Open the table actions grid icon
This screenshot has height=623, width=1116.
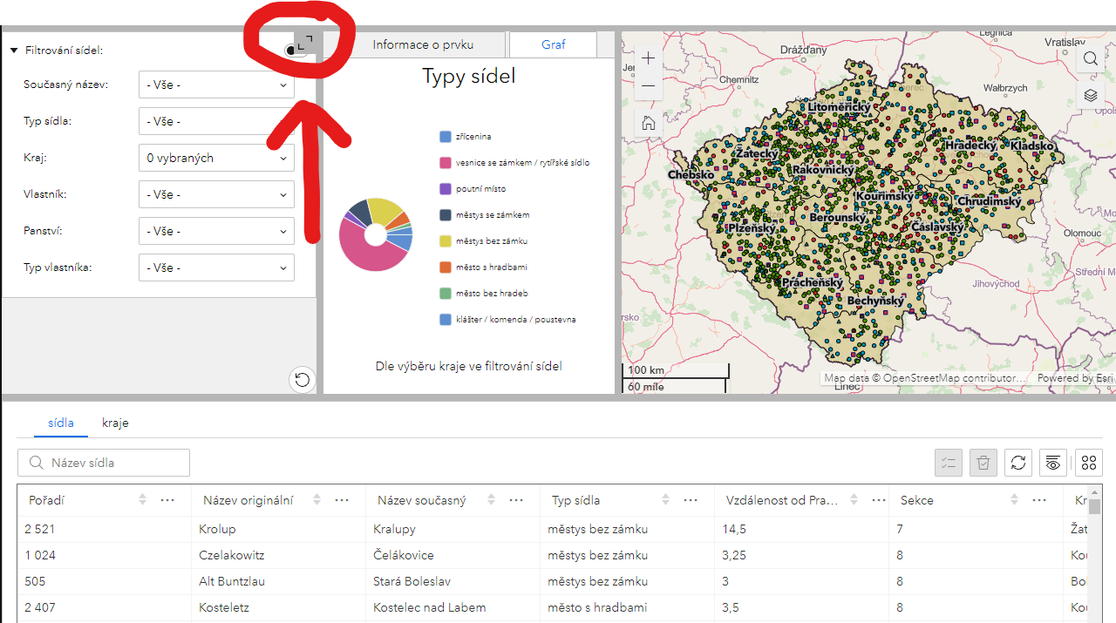click(x=1087, y=463)
